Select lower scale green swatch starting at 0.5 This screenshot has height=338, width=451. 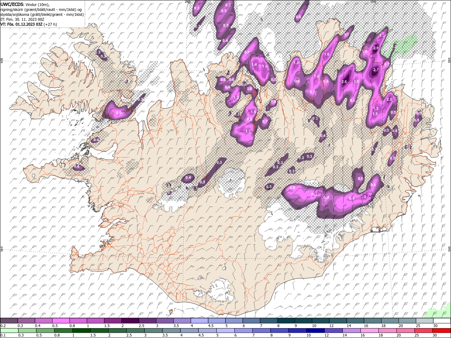pos(45,331)
